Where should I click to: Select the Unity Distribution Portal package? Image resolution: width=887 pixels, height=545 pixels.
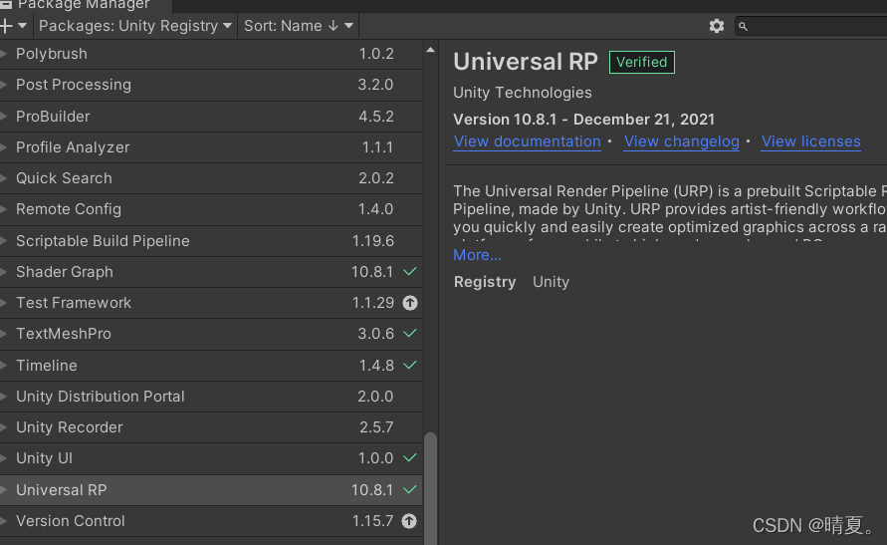coord(211,397)
